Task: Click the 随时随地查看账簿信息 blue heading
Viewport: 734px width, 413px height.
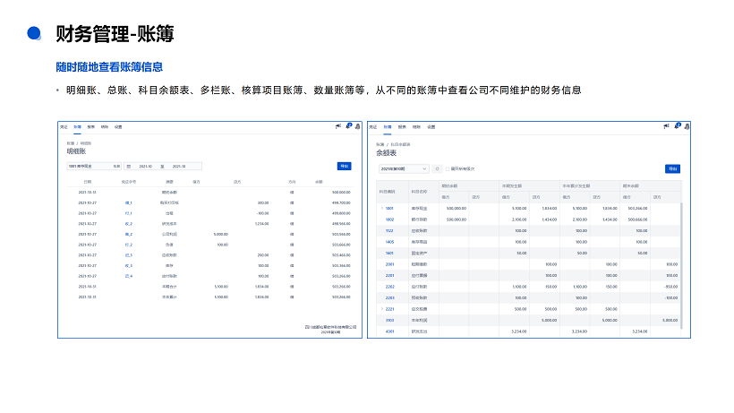Action: [109, 67]
